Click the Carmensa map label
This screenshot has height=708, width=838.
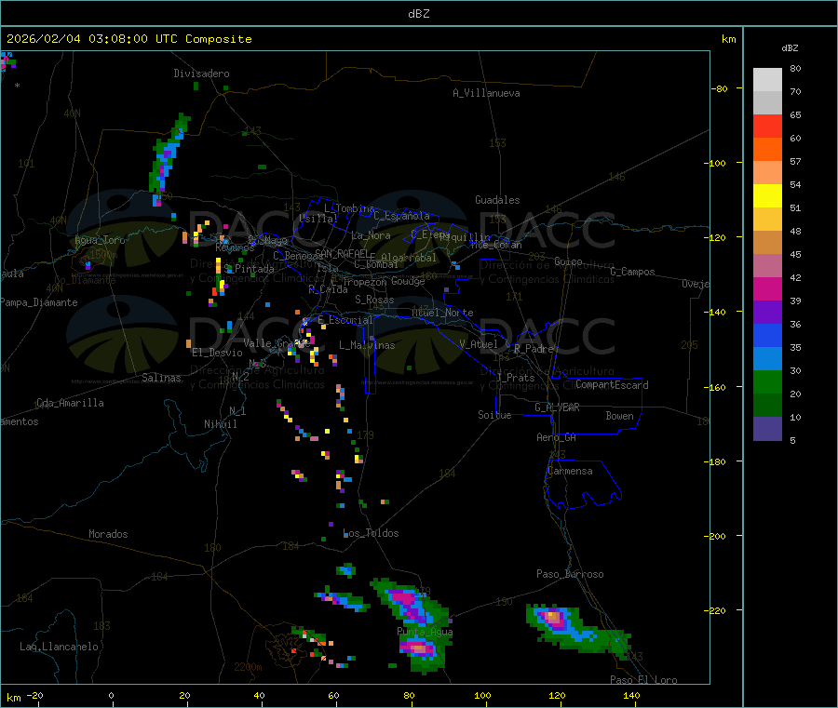(570, 471)
